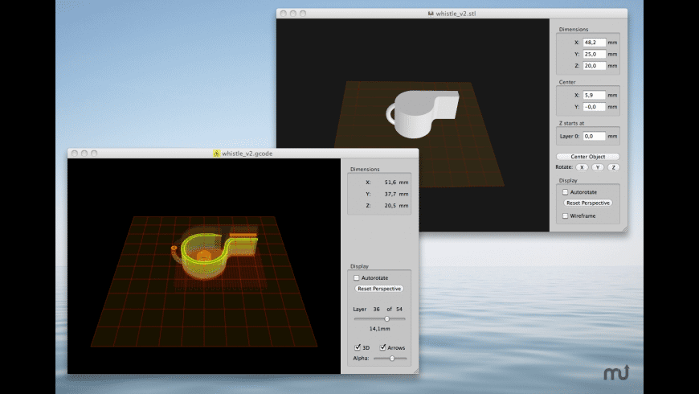Click the Center Object button

pyautogui.click(x=587, y=157)
